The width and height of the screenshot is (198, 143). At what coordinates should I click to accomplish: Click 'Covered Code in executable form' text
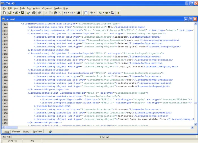tap(142, 119)
